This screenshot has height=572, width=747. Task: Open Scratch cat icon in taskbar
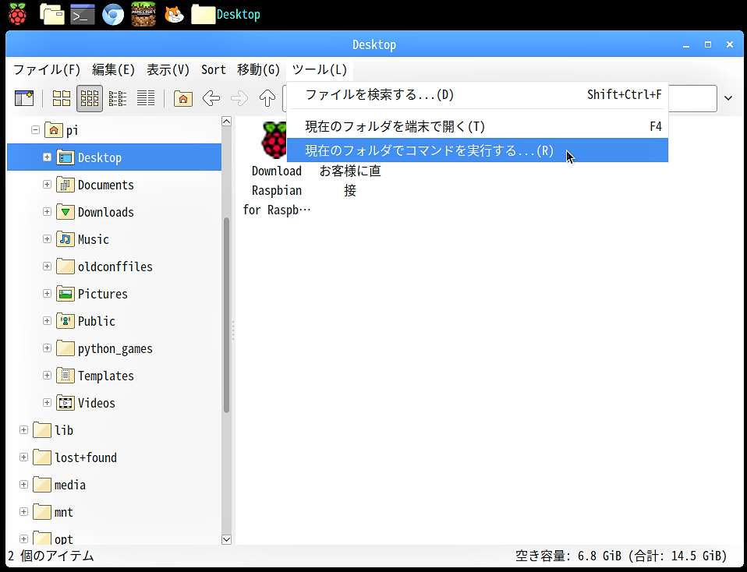[x=174, y=14]
